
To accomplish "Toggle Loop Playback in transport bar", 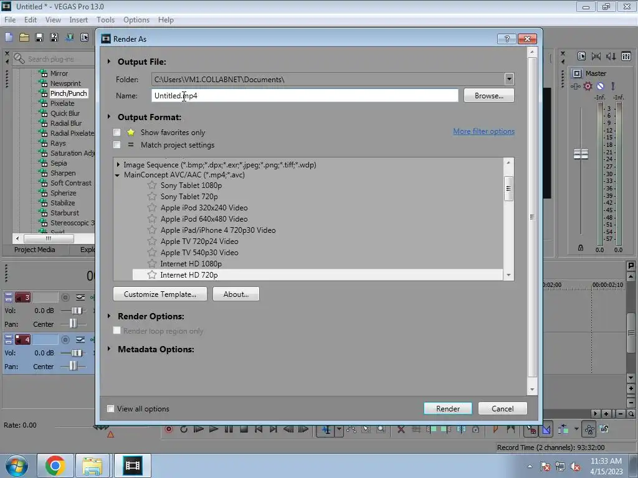I will (x=184, y=429).
